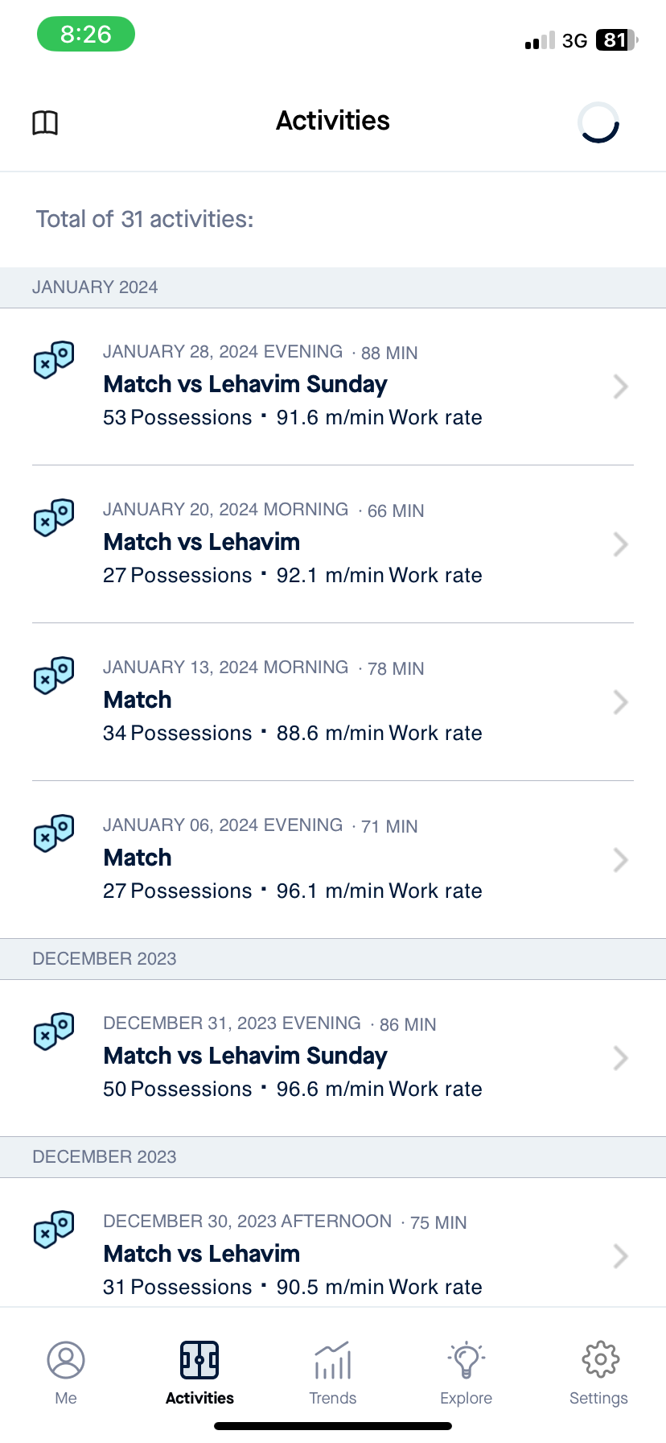The width and height of the screenshot is (666, 1443).
Task: Open January 13 Match activity title
Action: point(138,700)
